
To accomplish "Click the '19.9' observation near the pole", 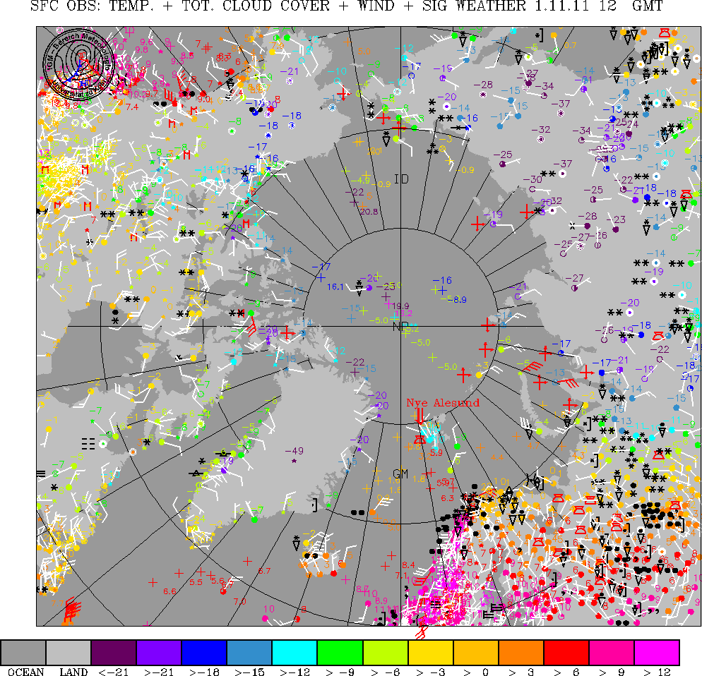I will tap(400, 306).
